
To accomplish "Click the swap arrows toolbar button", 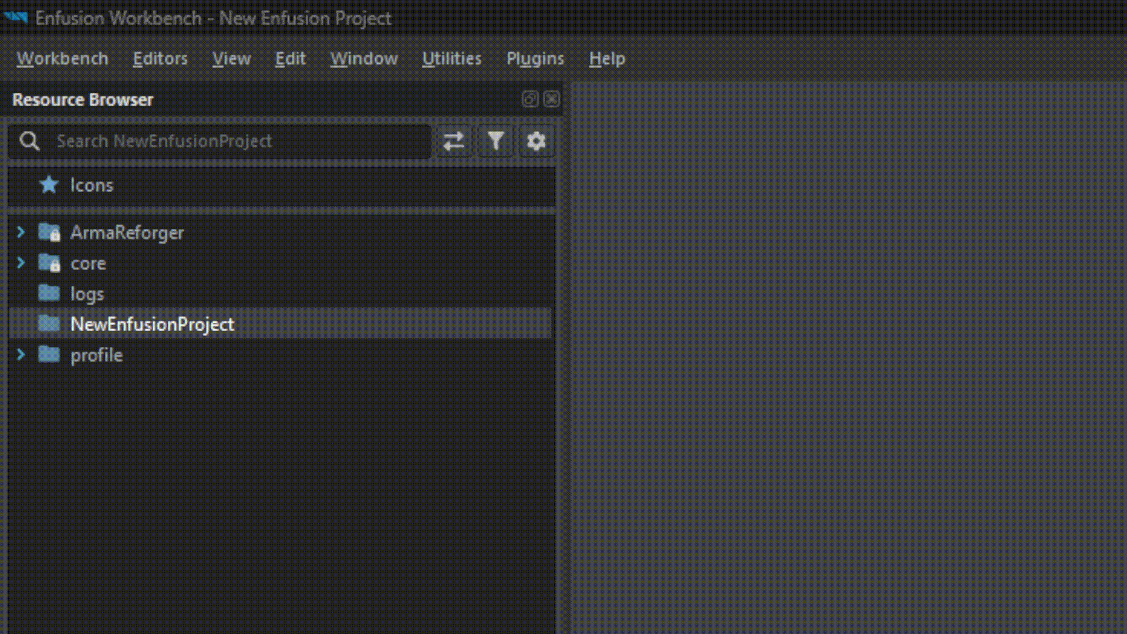I will click(x=454, y=141).
